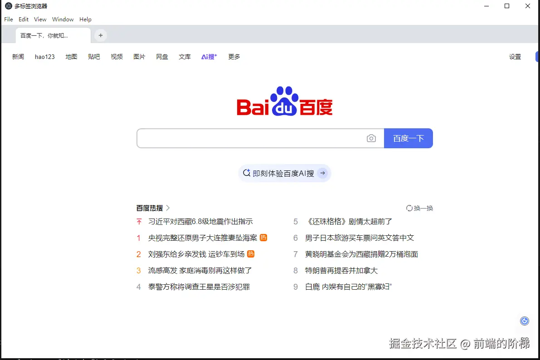The width and height of the screenshot is (540, 360).
Task: Click the app icon in title bar
Action: click(x=9, y=6)
